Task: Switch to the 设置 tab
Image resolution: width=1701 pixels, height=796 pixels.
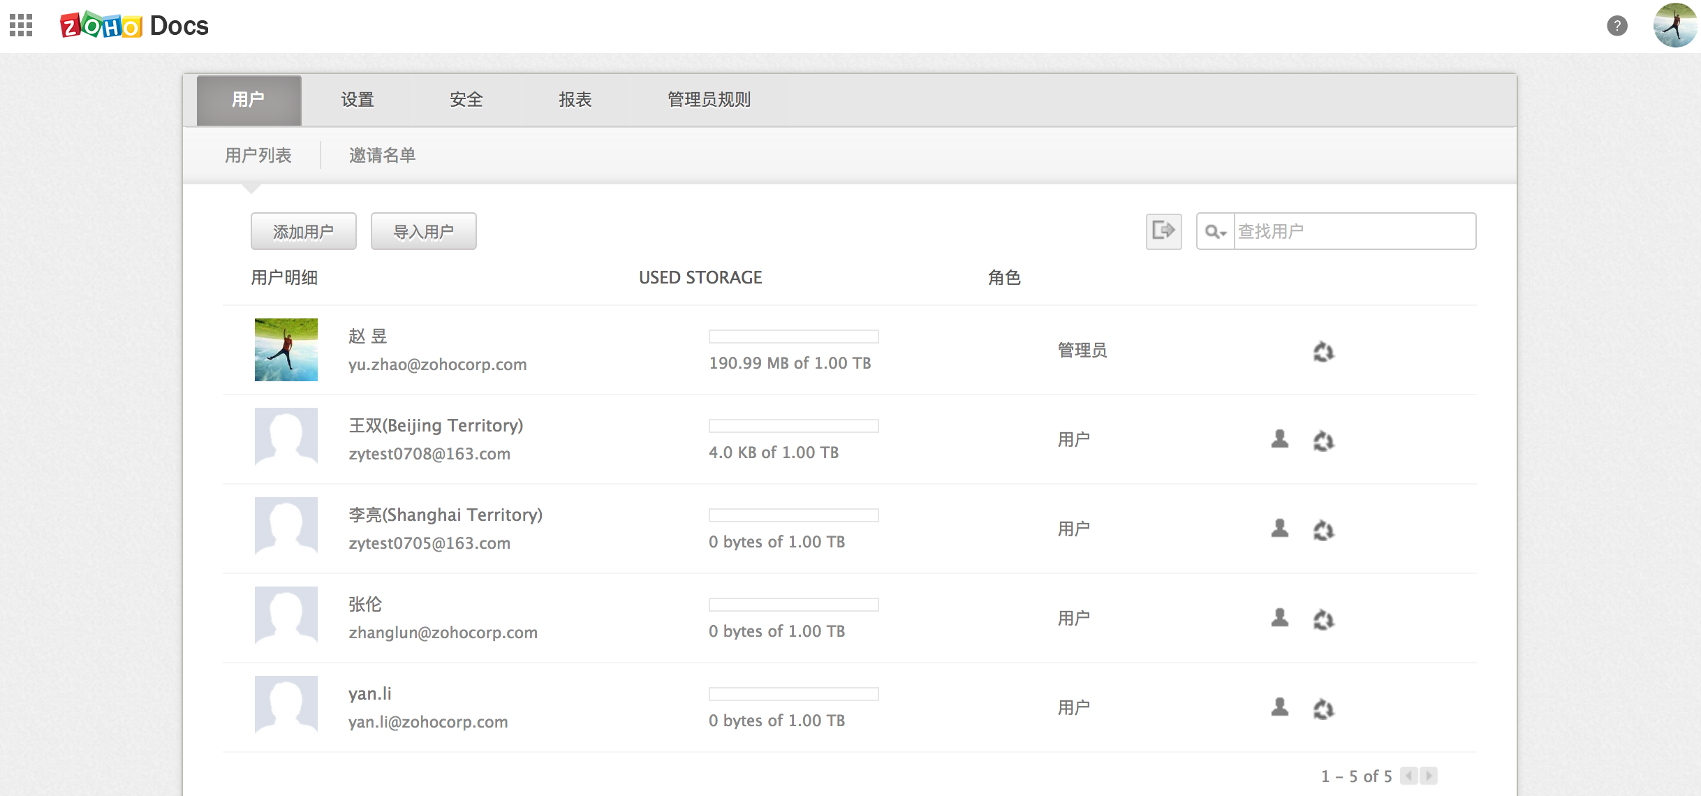Action: point(358,100)
